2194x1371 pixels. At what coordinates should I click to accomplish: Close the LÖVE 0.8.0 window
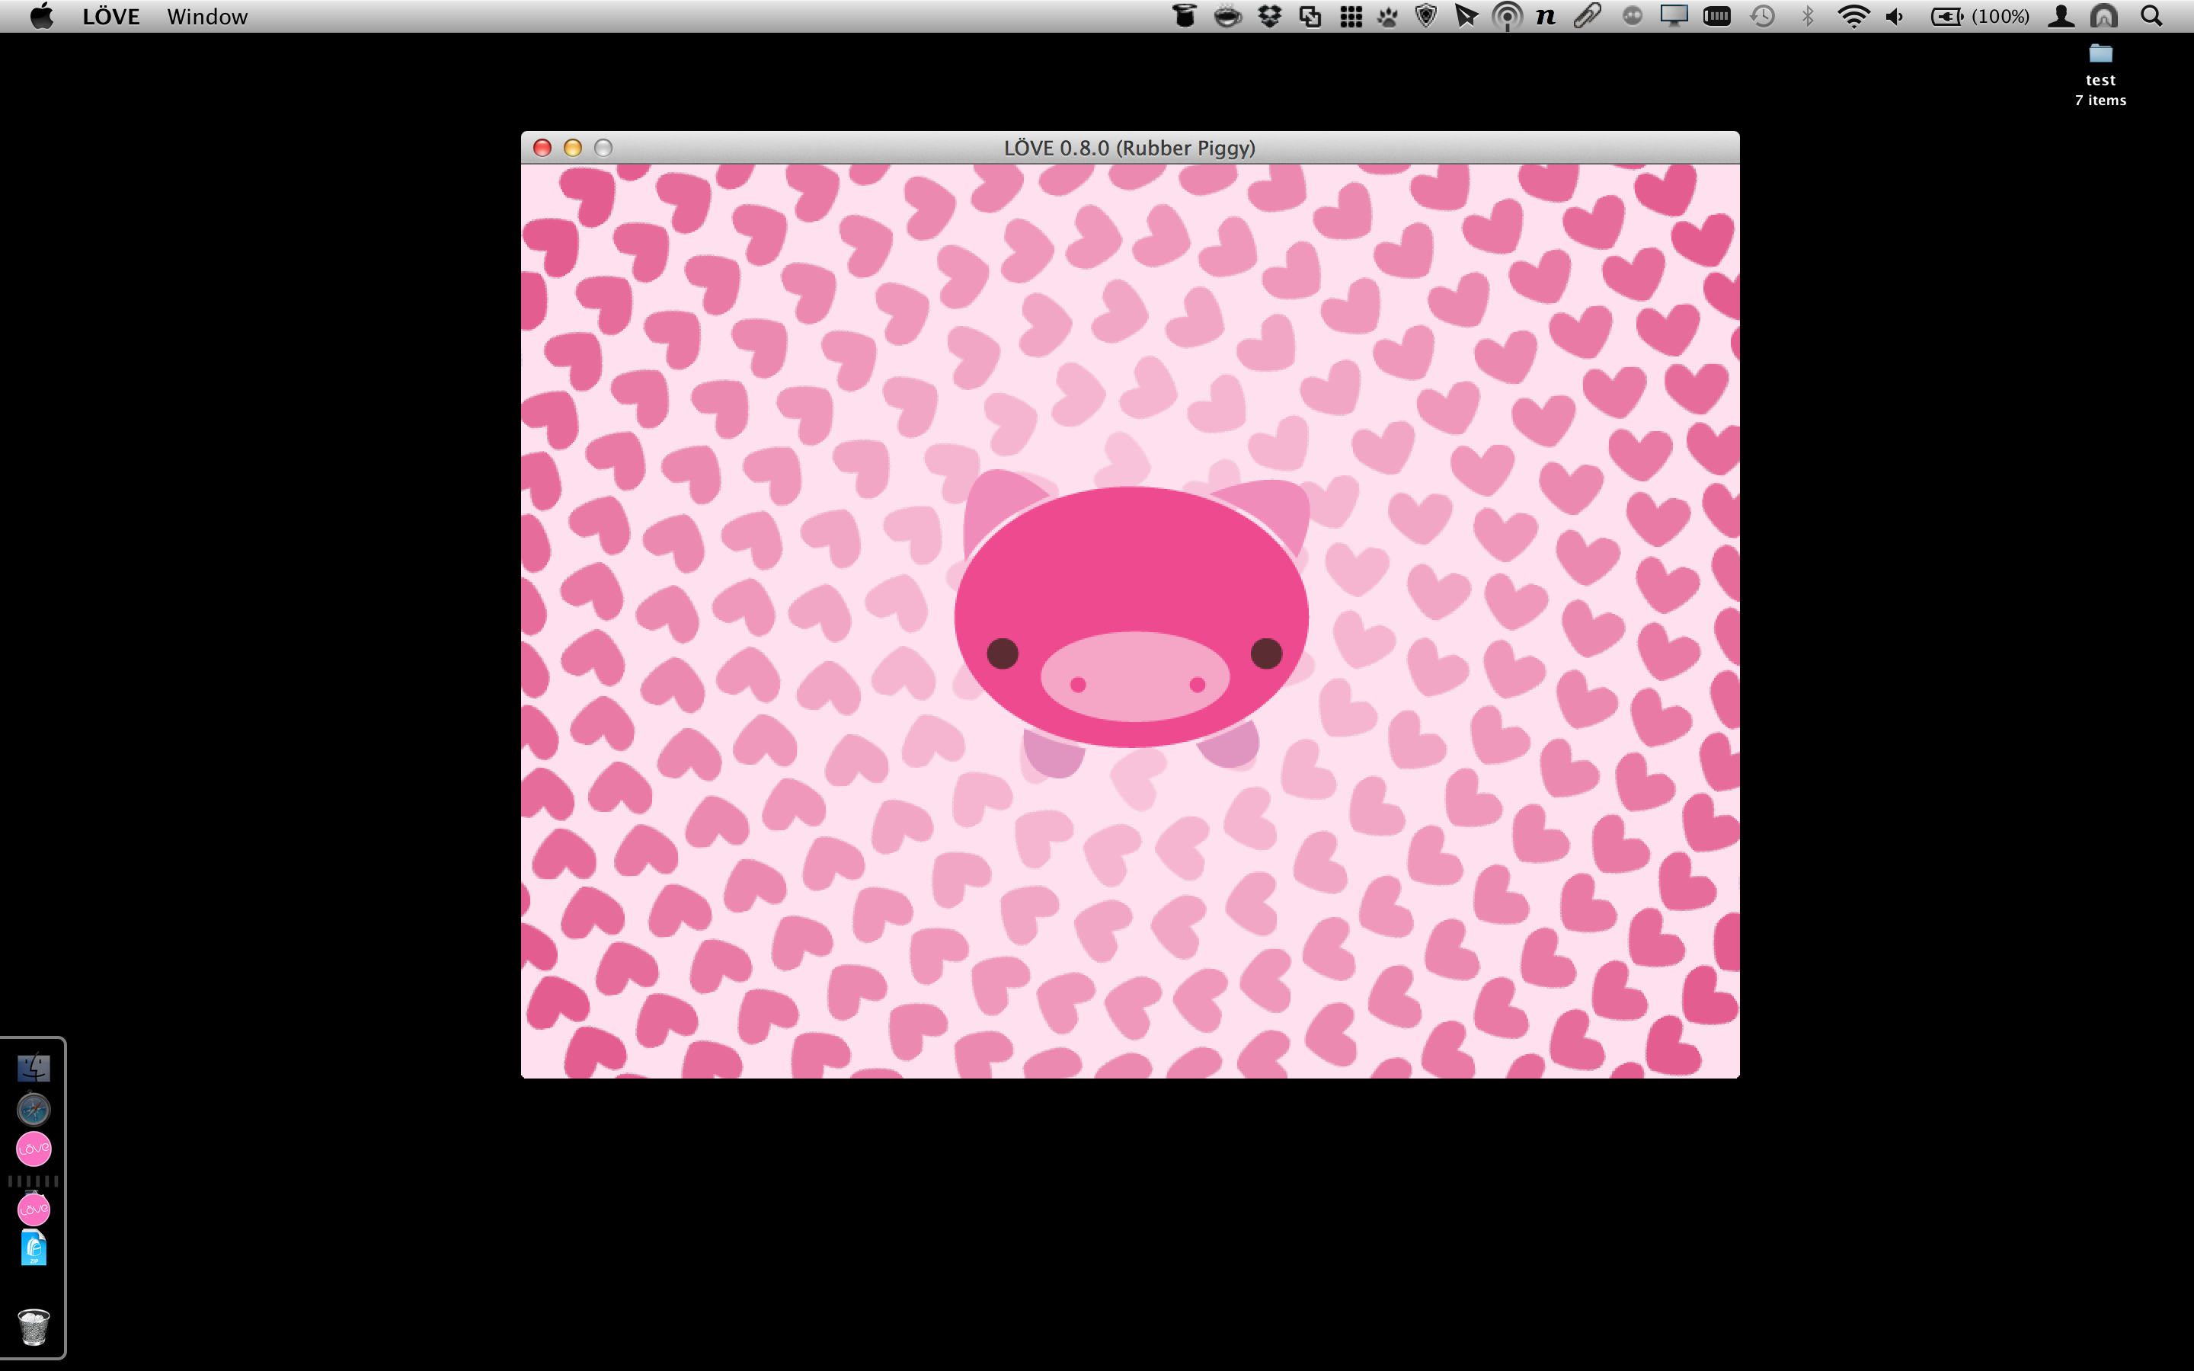coord(542,148)
